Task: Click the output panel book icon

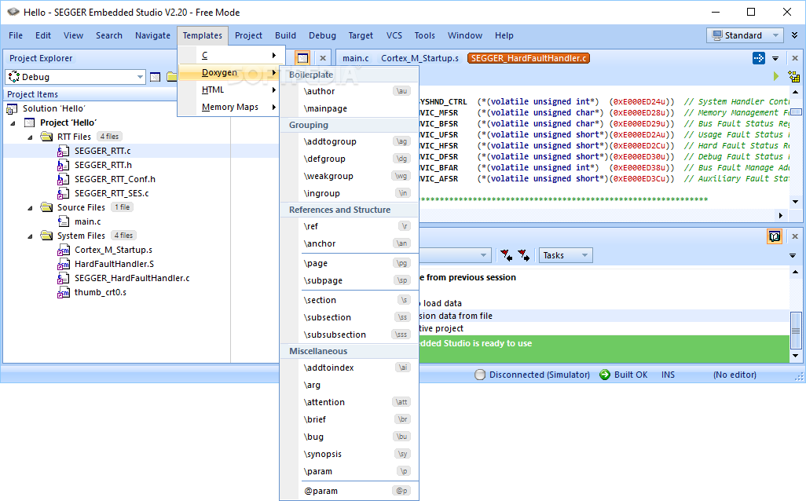Action: click(x=775, y=236)
